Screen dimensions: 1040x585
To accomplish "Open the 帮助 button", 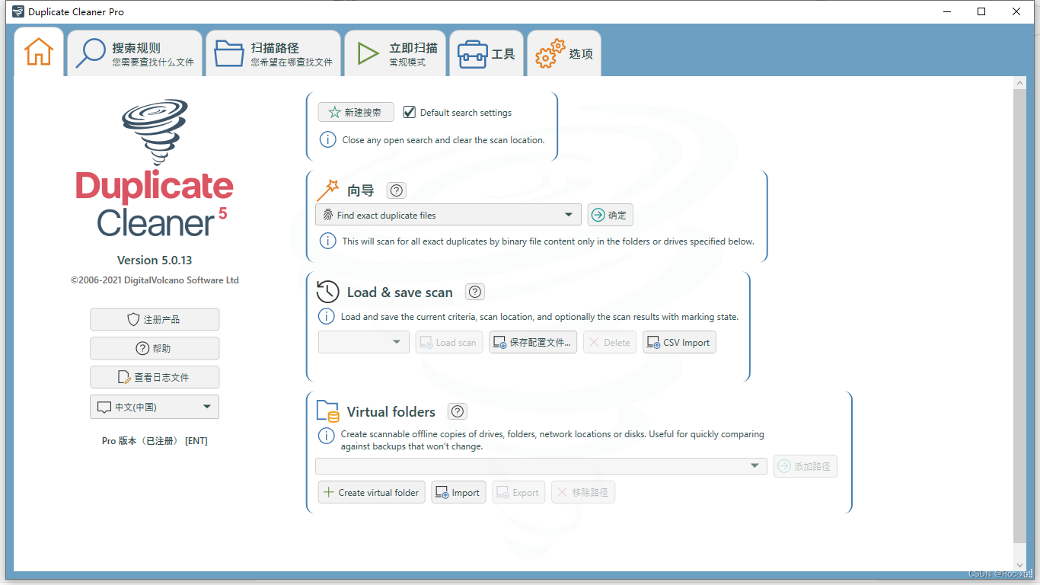I will coord(155,348).
